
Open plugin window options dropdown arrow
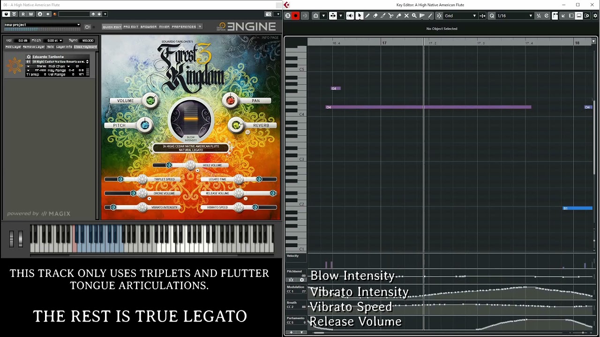(x=277, y=14)
